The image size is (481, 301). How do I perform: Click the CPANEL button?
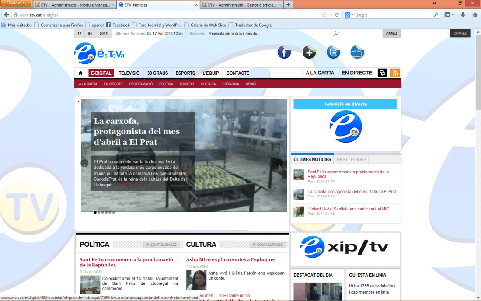(460, 33)
